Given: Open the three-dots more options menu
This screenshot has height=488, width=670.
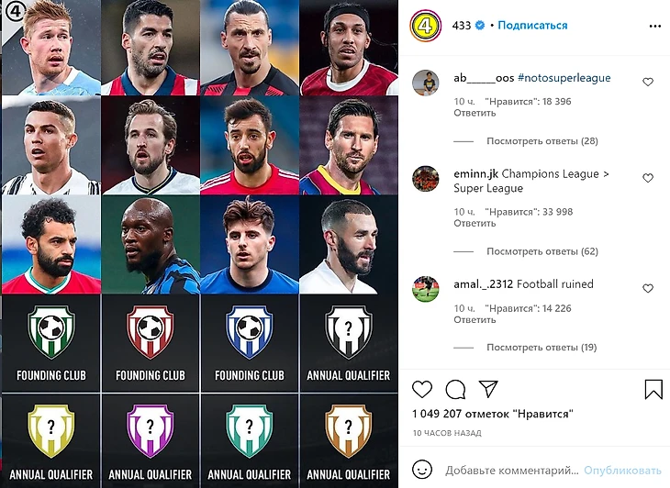Looking at the screenshot, I should [x=654, y=26].
